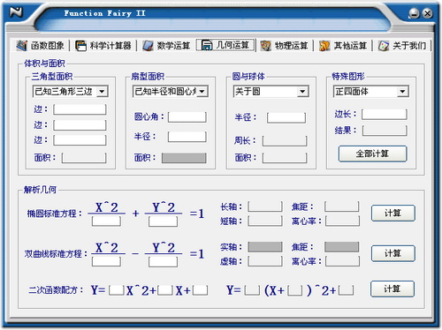Click the circle 面积 result field
Viewport: 442px width, 330px height.
285,158
